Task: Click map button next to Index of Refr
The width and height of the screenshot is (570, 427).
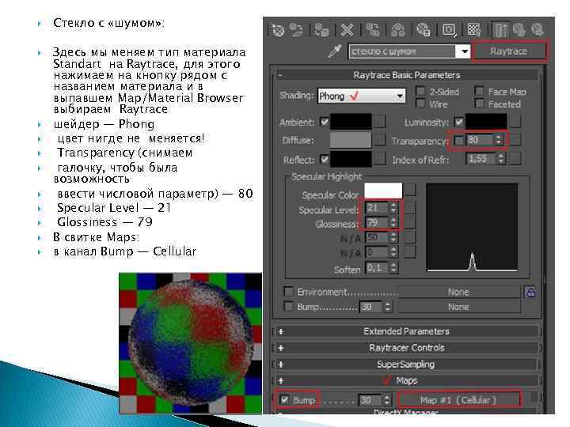Action: [515, 159]
